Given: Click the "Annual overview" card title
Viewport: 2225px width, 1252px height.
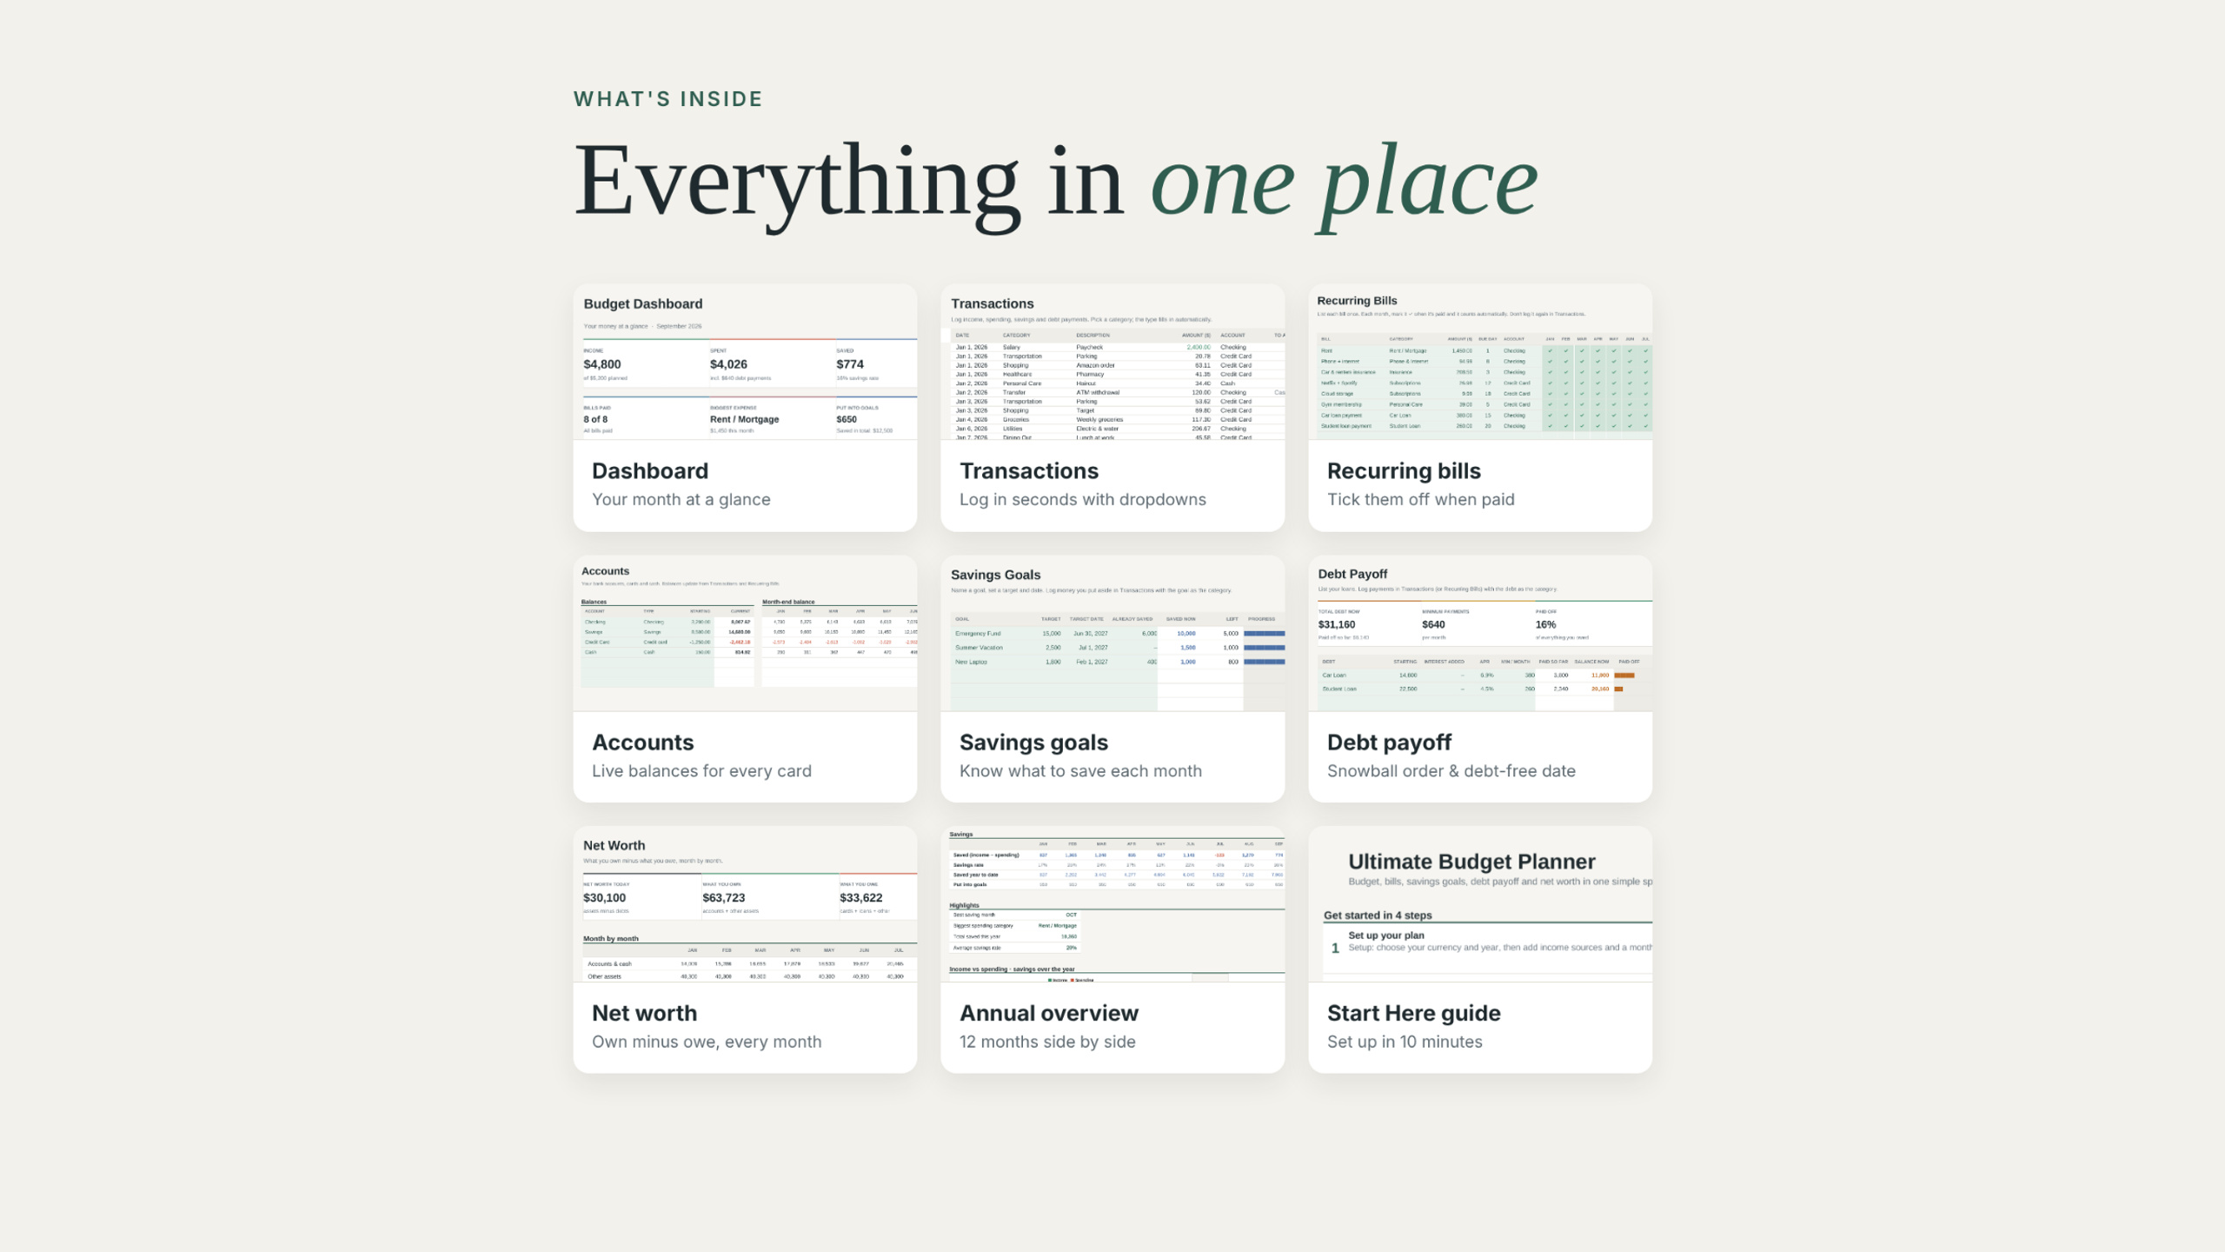Looking at the screenshot, I should click(x=1049, y=1014).
